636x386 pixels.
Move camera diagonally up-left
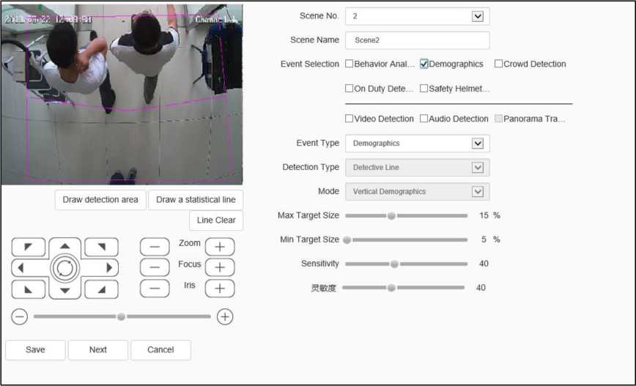coord(29,248)
